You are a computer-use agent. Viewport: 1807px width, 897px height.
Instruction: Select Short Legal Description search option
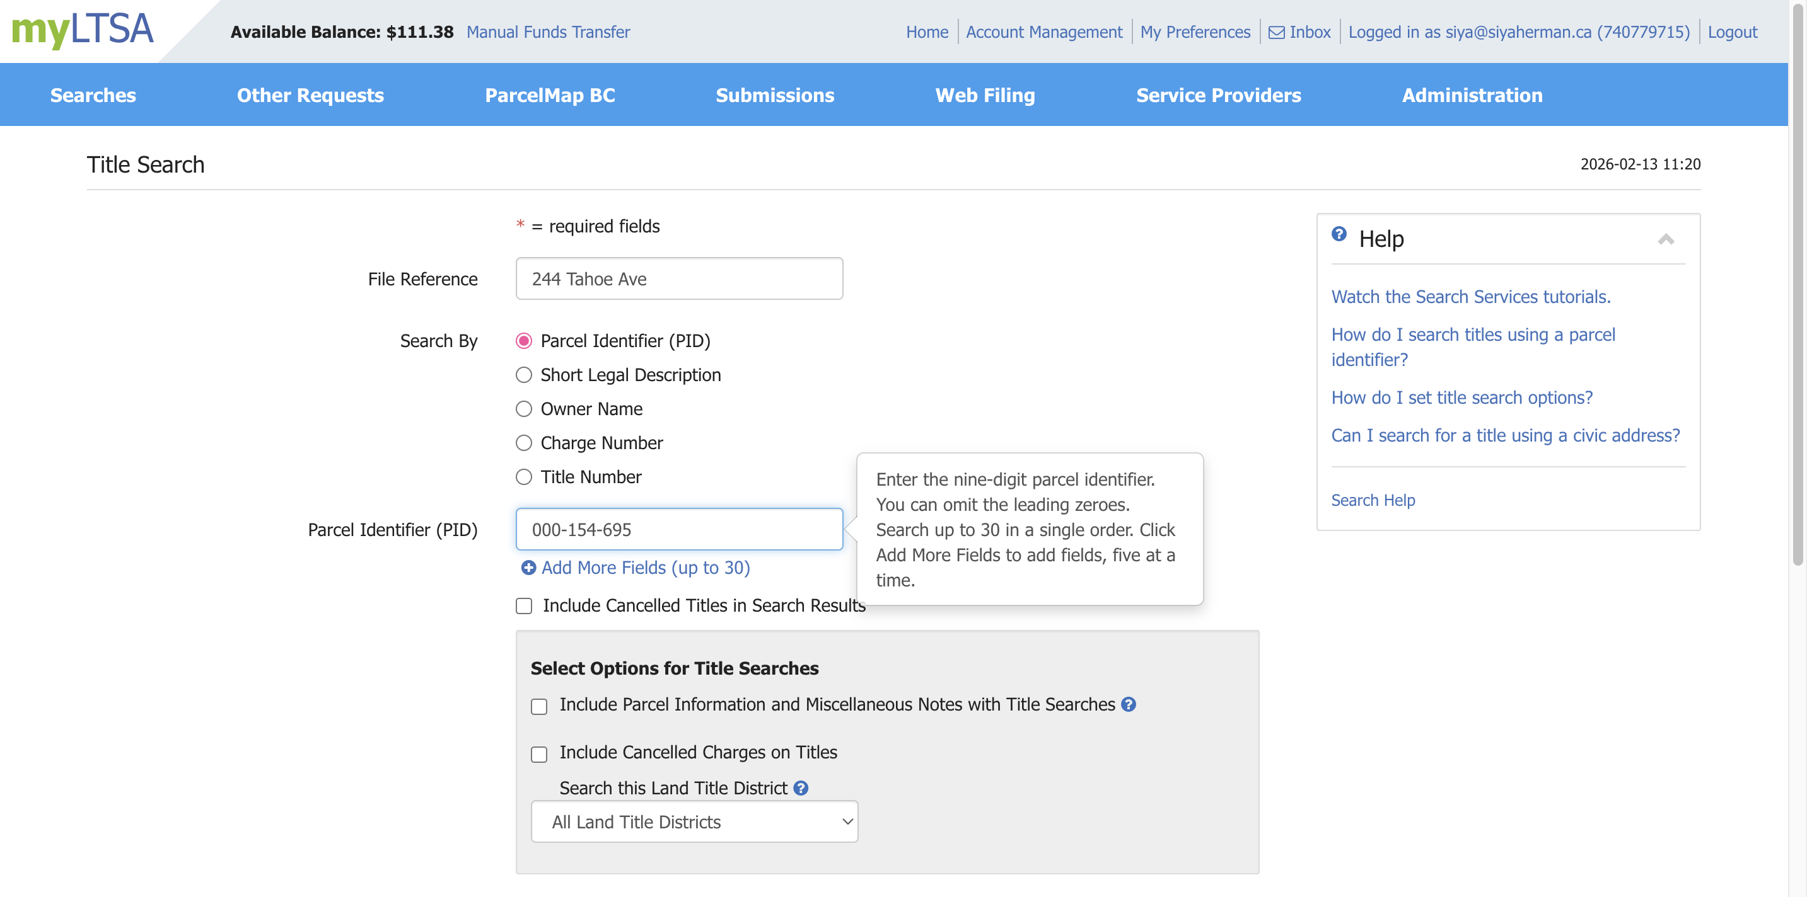point(524,375)
